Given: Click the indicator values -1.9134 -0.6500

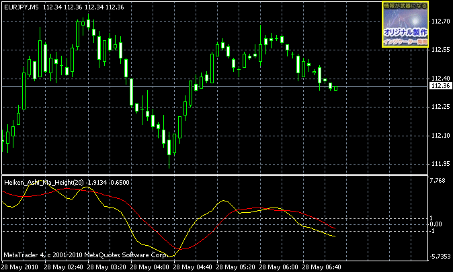Looking at the screenshot, I should (108, 183).
